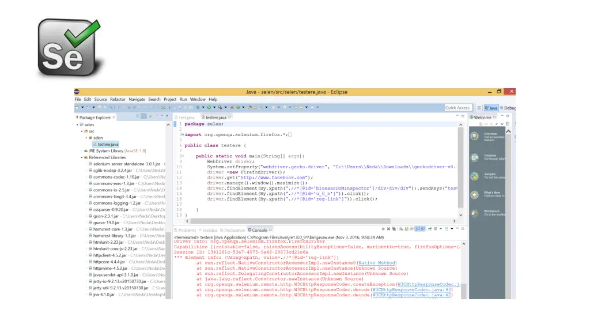Viewport: 590px width, 332px height.
Task: Select gson-2.3.1.jar in Referenced Libraries
Action: 106,216
